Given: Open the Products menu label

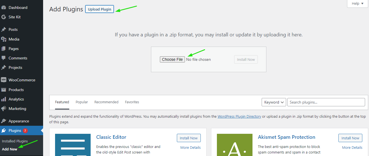Looking at the screenshot, I should tap(16, 90).
